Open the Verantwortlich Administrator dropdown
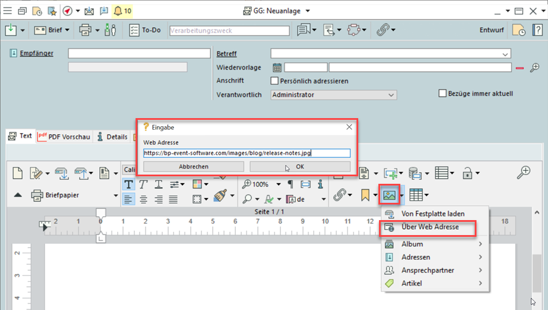Viewport: 548px width, 310px height. tap(333, 94)
